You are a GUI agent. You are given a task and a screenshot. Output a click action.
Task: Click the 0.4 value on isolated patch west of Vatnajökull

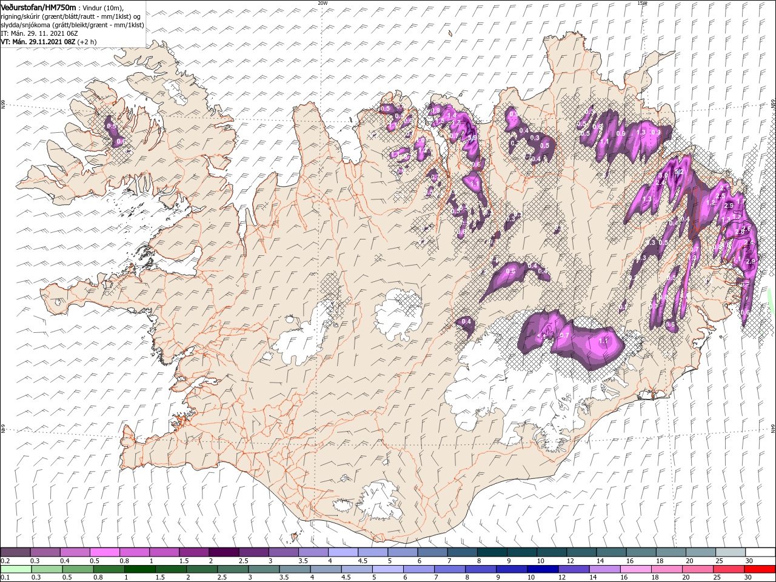(466, 321)
